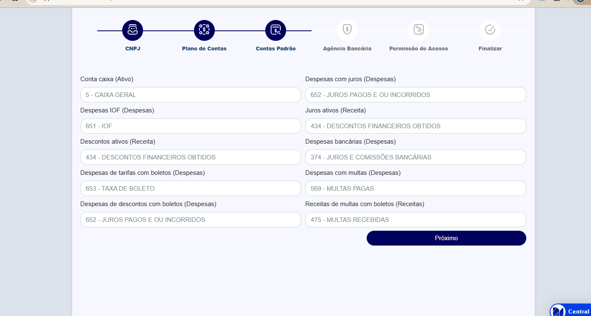
Task: Go to Permissão de Acesso step icon
Action: (419, 30)
